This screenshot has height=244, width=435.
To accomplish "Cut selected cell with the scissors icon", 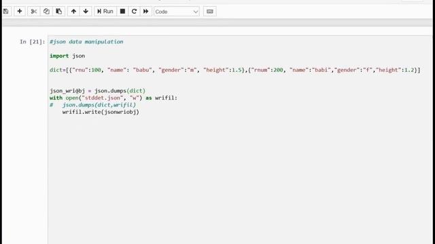I will 34,12.
